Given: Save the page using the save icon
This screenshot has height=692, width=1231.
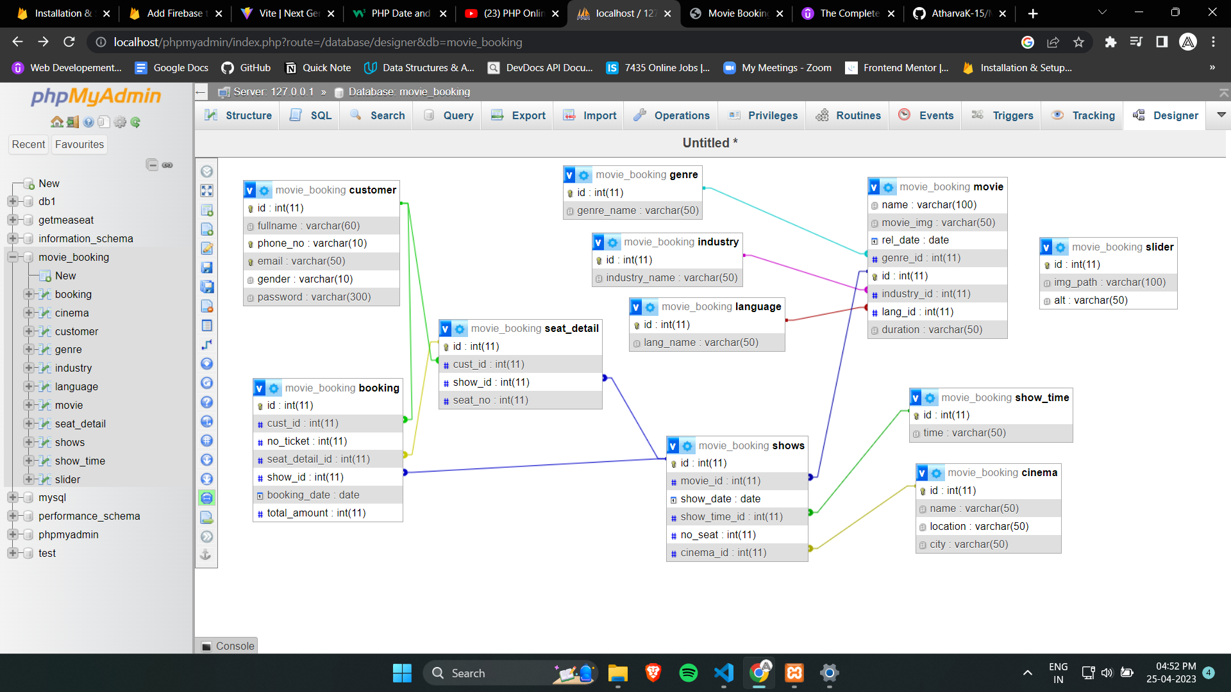Looking at the screenshot, I should point(206,267).
